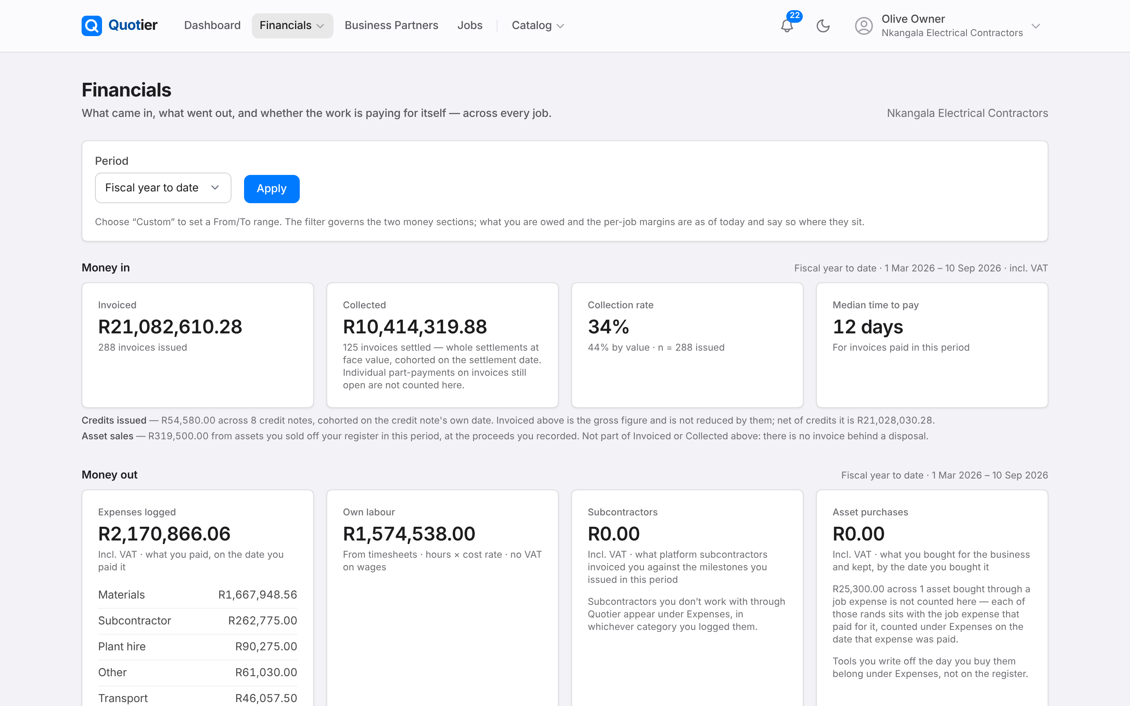Click the Other expense amount R61,030.00

pos(266,672)
